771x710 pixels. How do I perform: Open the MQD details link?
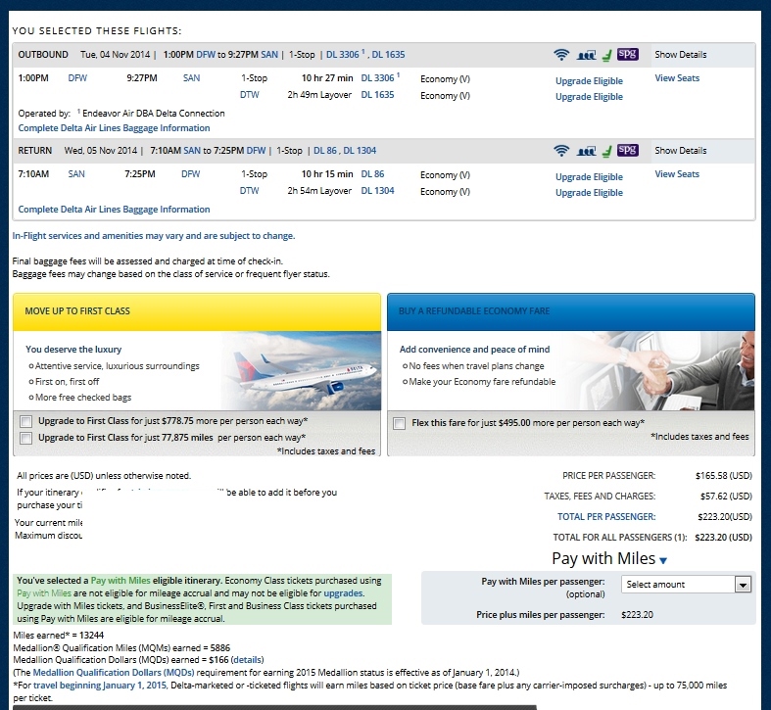tap(247, 660)
